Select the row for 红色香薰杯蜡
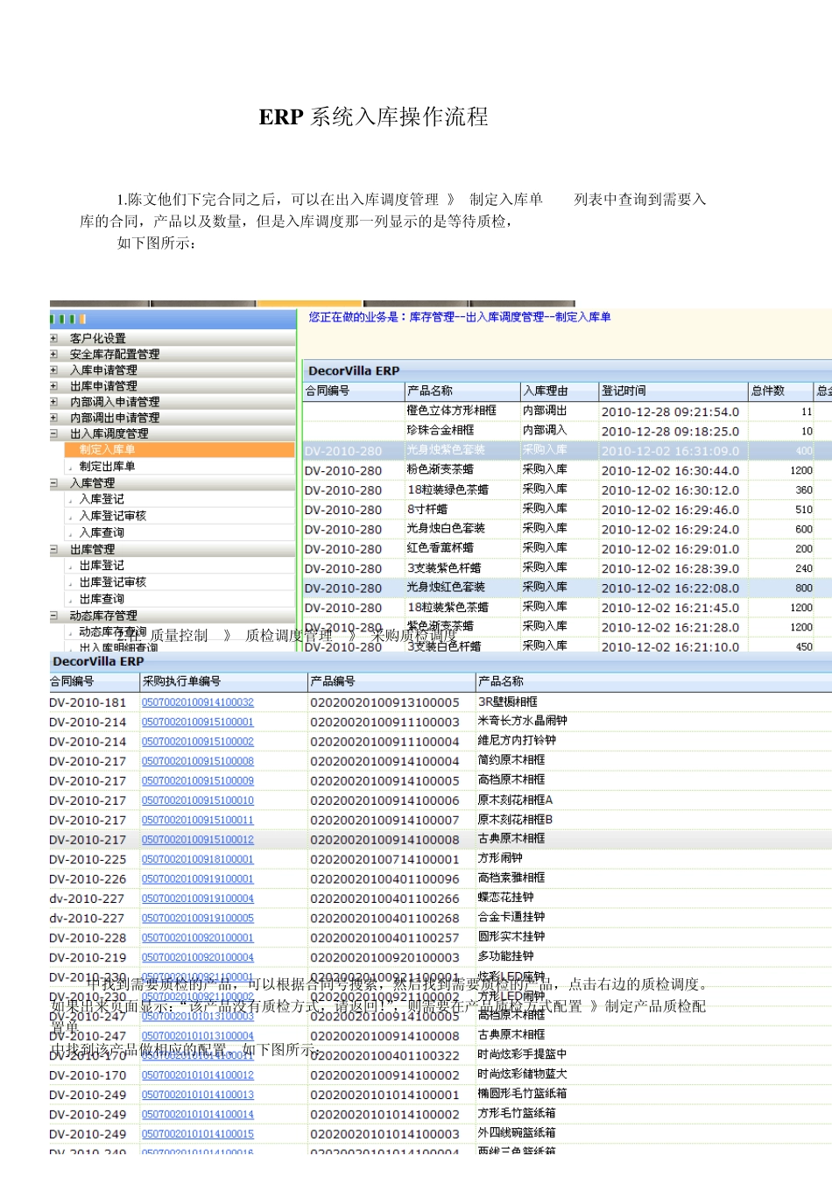Screen dimensions: 832x1177 tap(568, 548)
